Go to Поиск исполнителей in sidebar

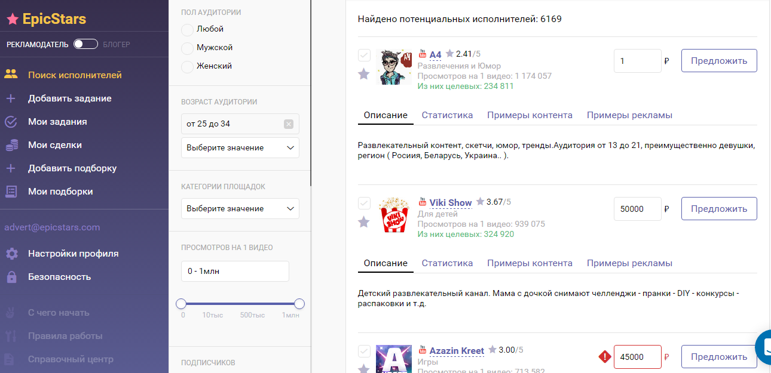(75, 75)
